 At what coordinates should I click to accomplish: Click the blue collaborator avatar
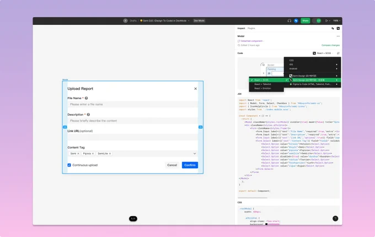click(296, 21)
